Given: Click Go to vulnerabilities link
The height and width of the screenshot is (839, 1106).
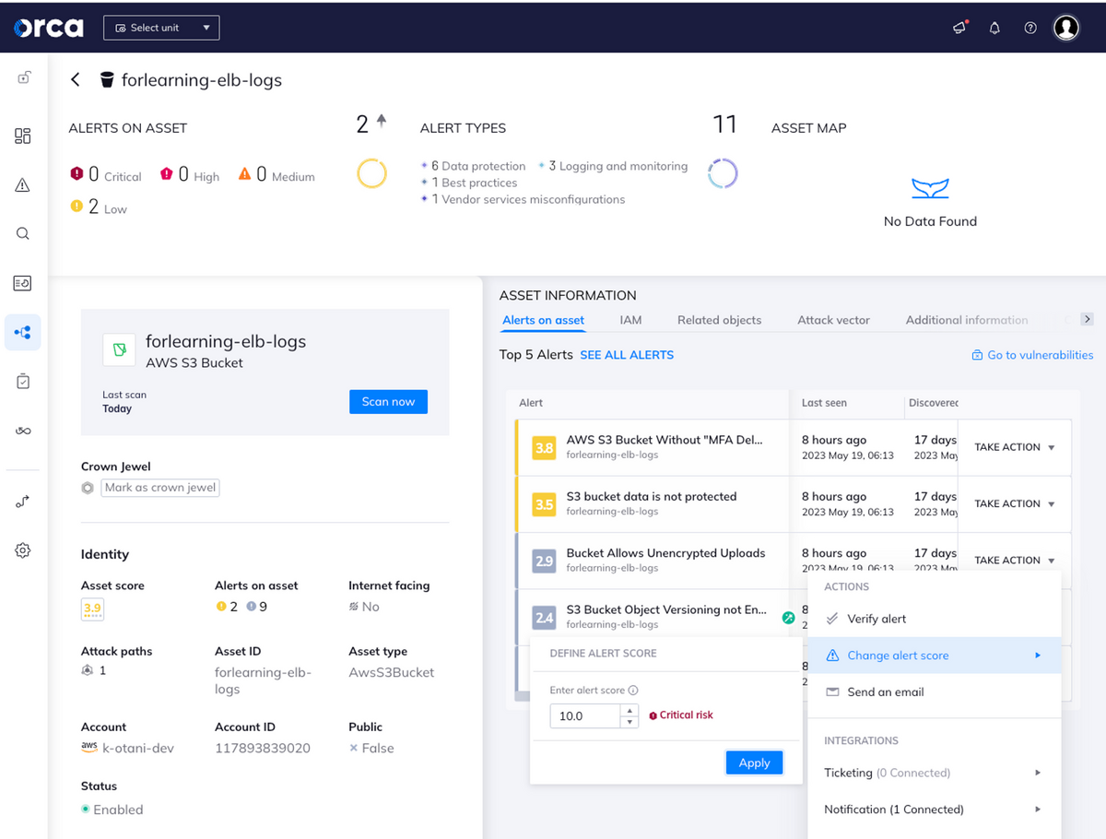Looking at the screenshot, I should (1032, 355).
